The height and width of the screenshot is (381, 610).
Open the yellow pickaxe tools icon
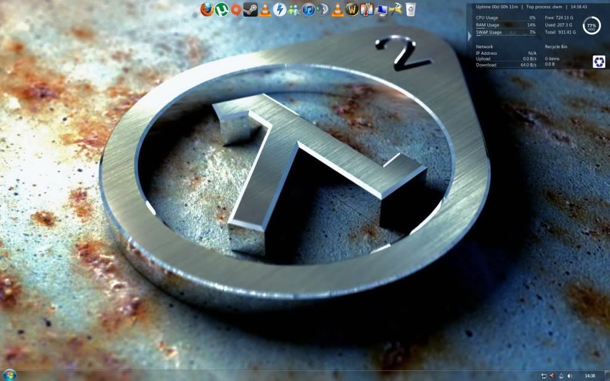coord(396,10)
